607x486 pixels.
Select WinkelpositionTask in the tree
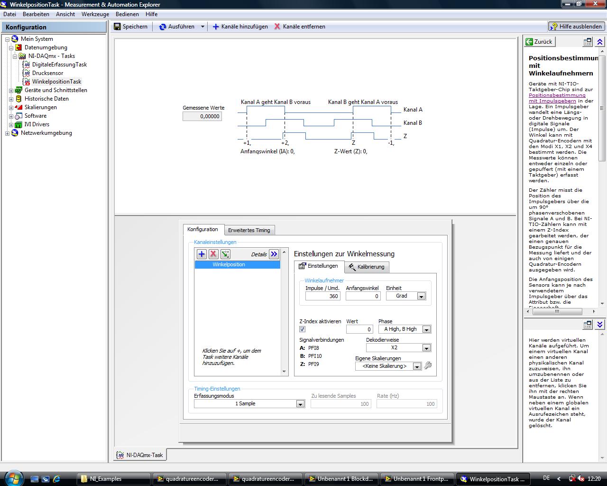[x=56, y=82]
